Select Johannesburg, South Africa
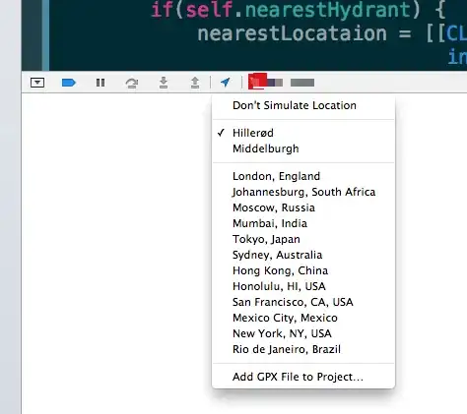 tap(303, 192)
